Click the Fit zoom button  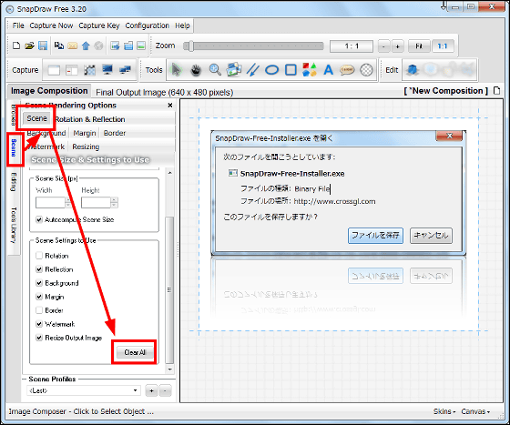419,46
